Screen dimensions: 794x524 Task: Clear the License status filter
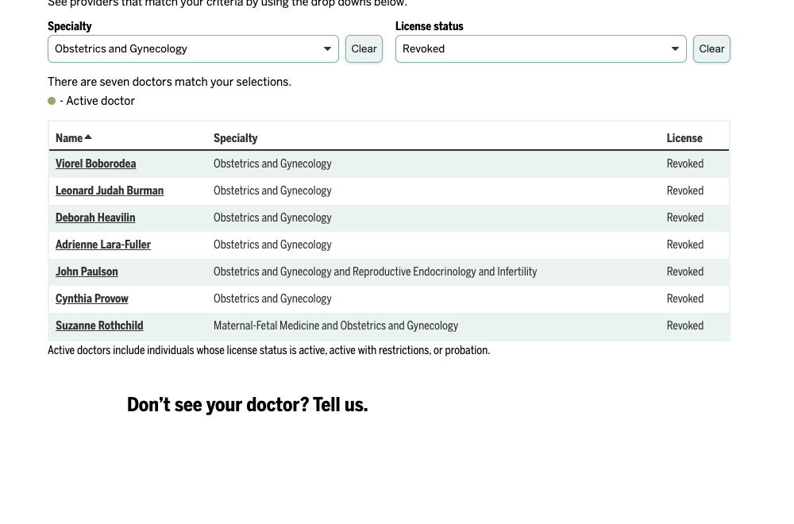tap(711, 49)
